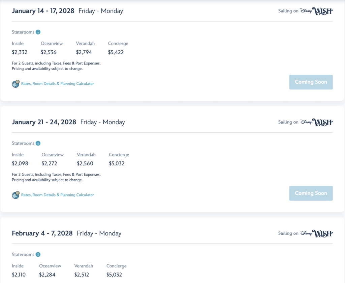Click Disney Wish logo on February 4 sailing
Image resolution: width=345 pixels, height=283 pixels.
click(x=316, y=233)
